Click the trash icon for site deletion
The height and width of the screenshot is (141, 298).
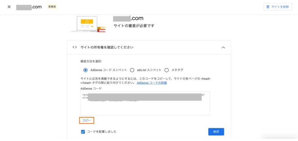pos(268,7)
